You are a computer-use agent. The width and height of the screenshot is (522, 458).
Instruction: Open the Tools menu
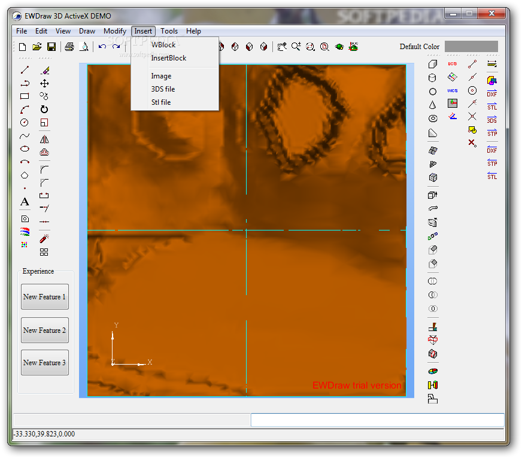169,31
